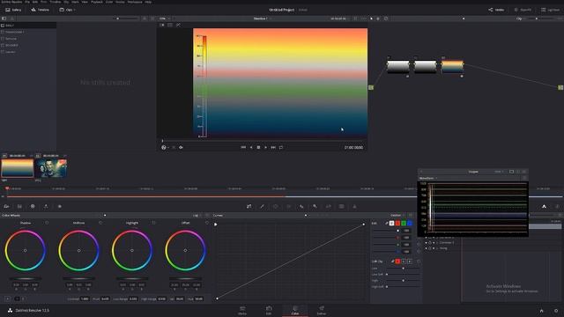Open project home icon at bottom right
Screen dimensions: 564x317
(542, 311)
